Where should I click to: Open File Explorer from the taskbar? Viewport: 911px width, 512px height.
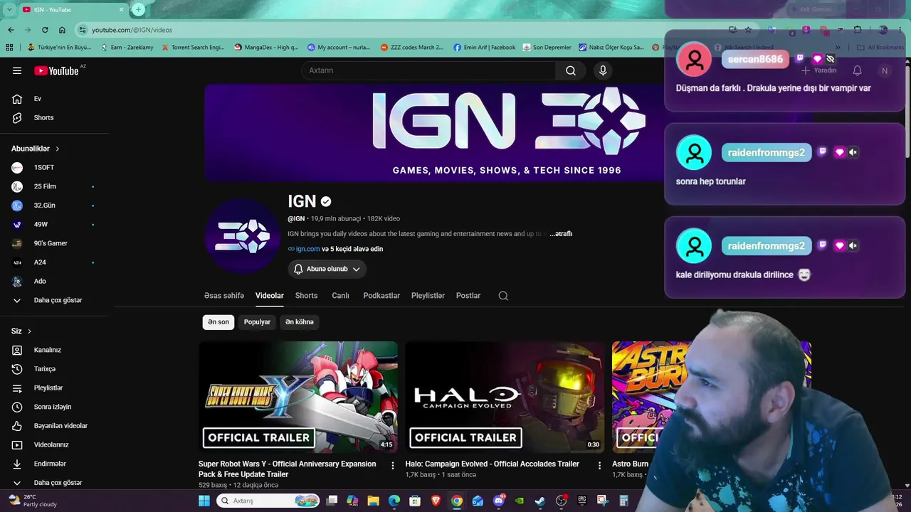click(373, 501)
